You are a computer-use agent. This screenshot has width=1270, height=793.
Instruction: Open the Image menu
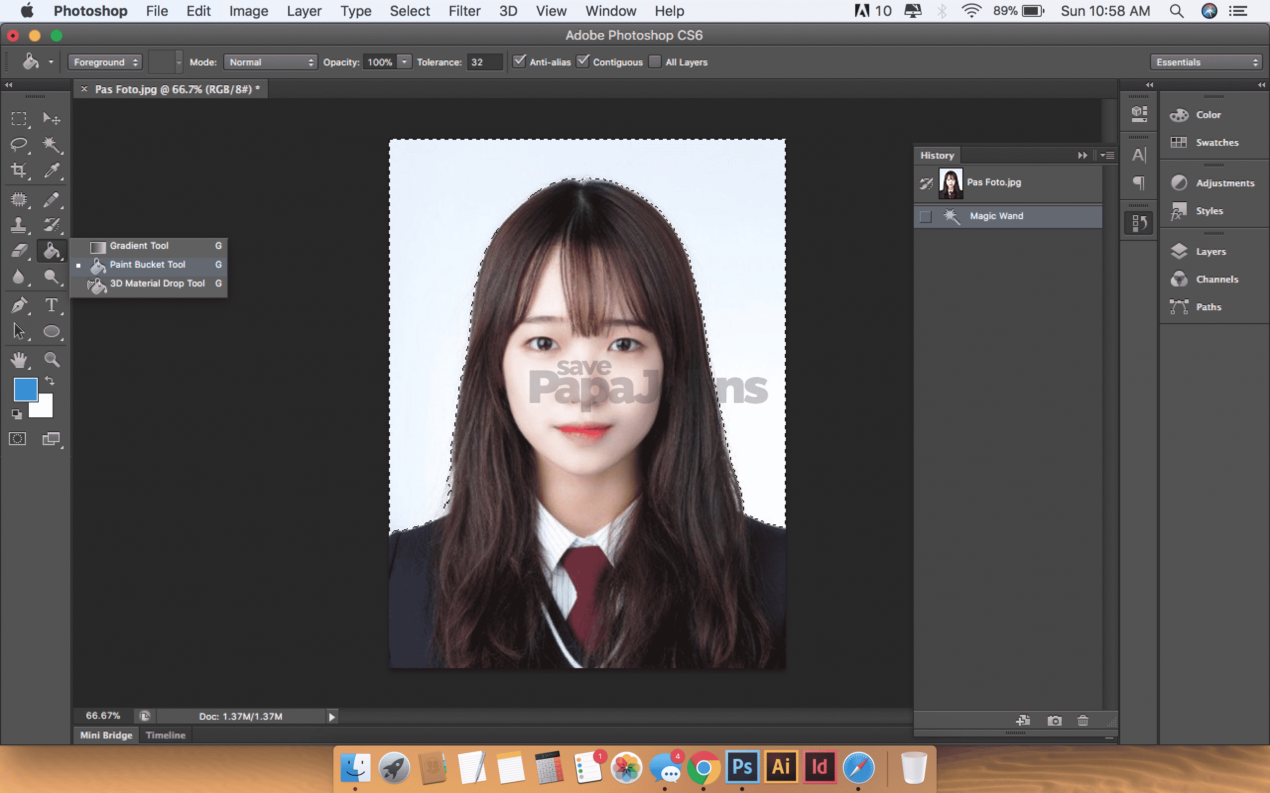pyautogui.click(x=249, y=11)
